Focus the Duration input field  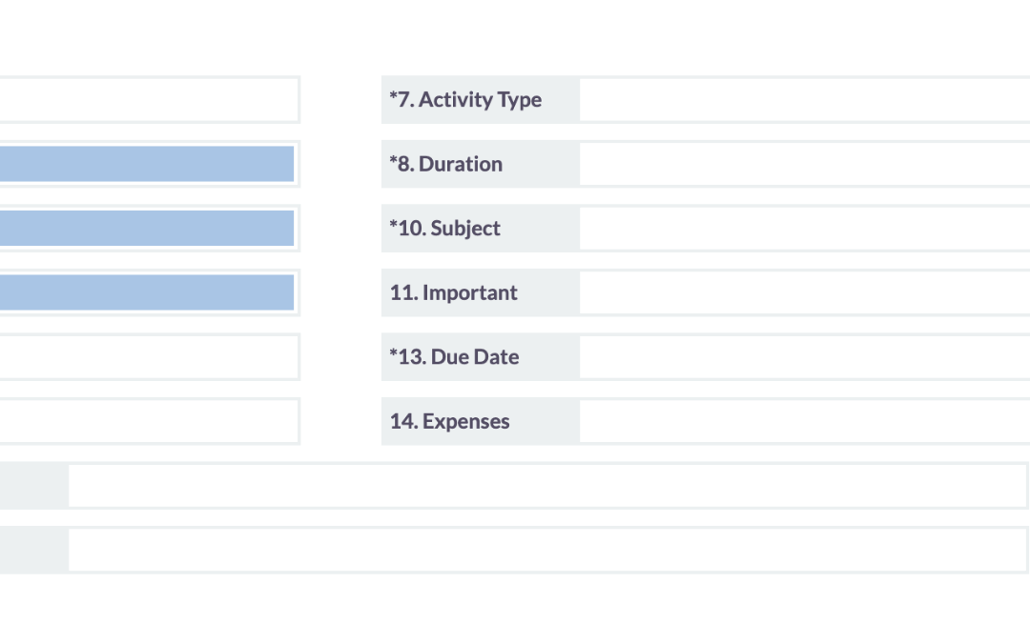(x=803, y=164)
